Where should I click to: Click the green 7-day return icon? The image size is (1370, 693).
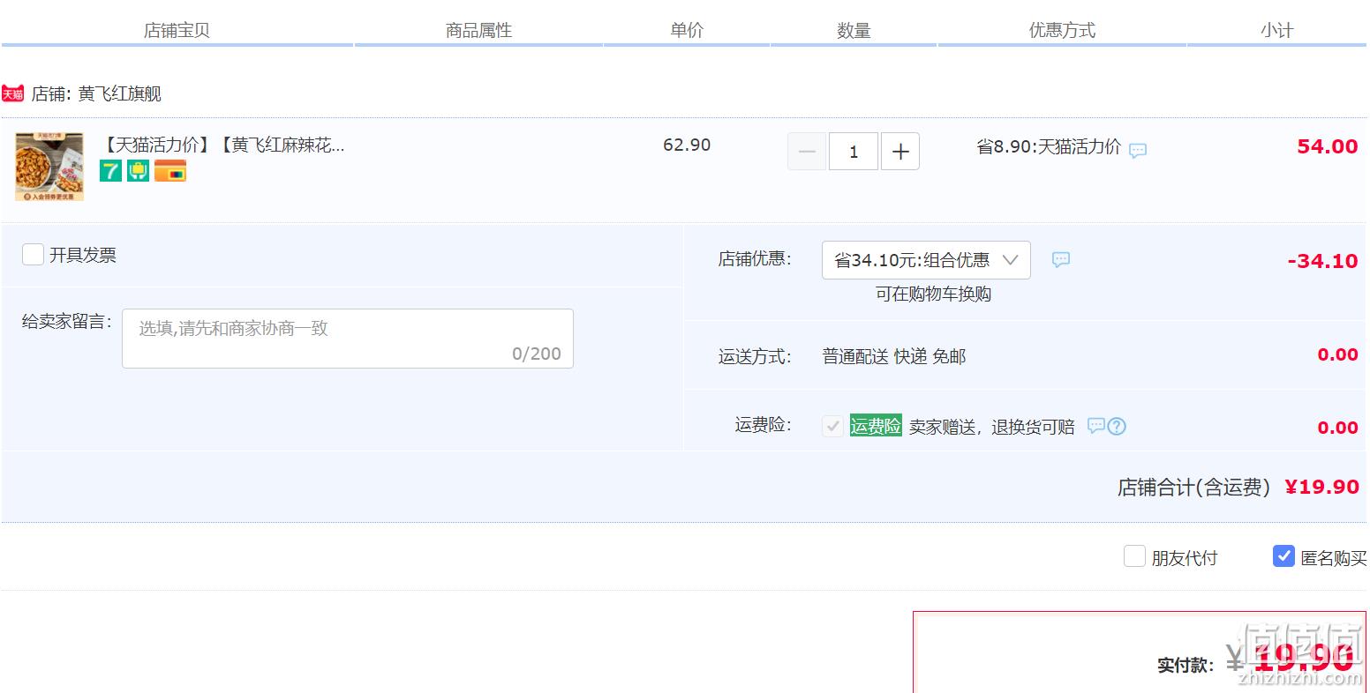pos(110,171)
